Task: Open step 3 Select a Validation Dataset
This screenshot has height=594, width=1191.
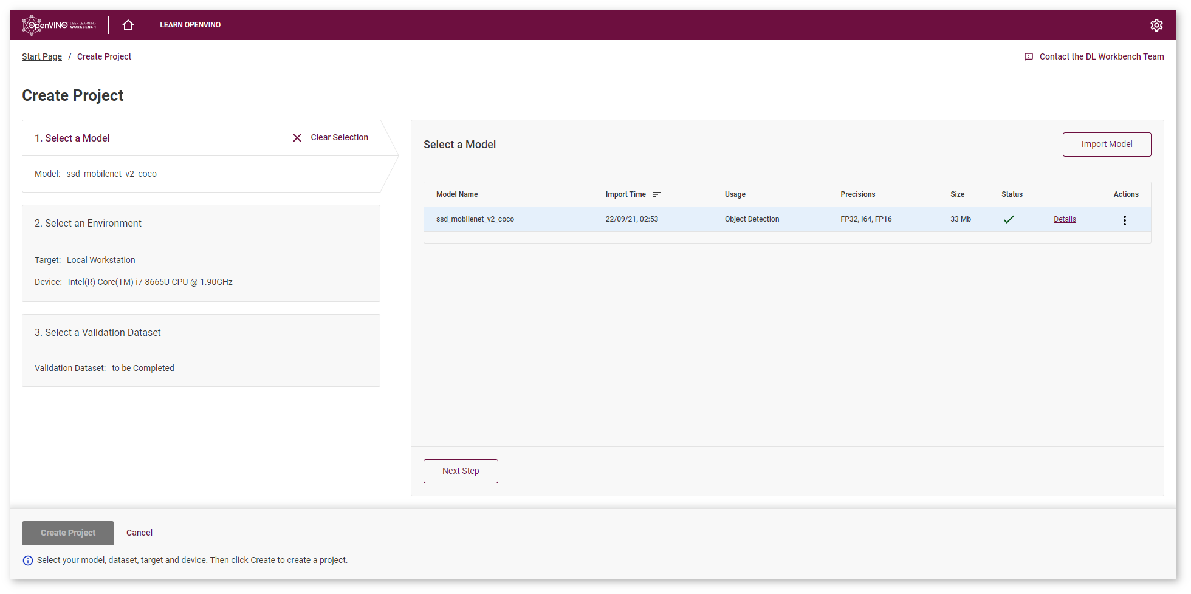Action: [x=98, y=333]
